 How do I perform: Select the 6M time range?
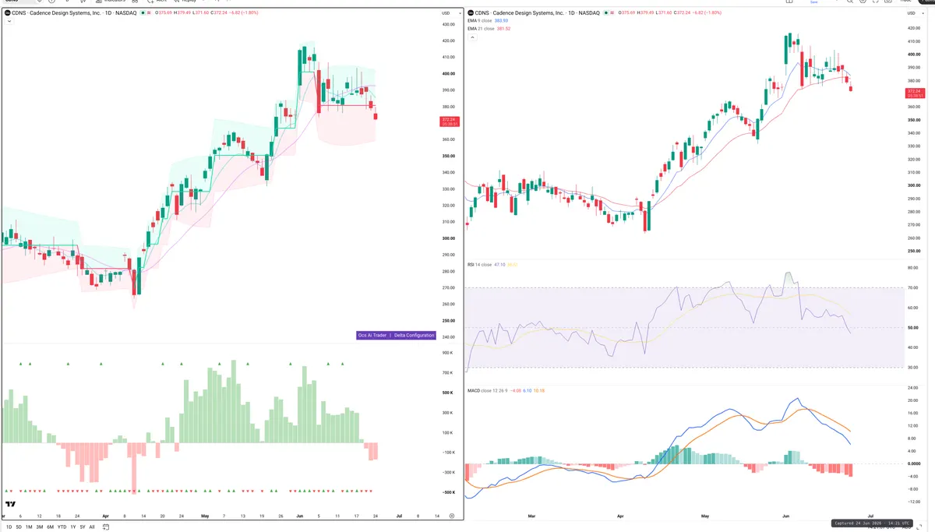50,527
